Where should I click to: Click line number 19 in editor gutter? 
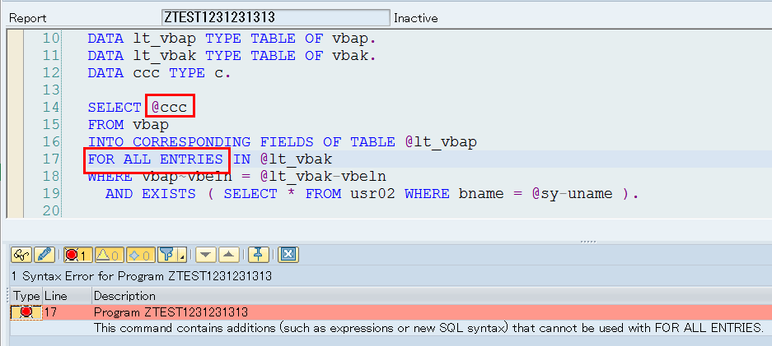pyautogui.click(x=51, y=193)
